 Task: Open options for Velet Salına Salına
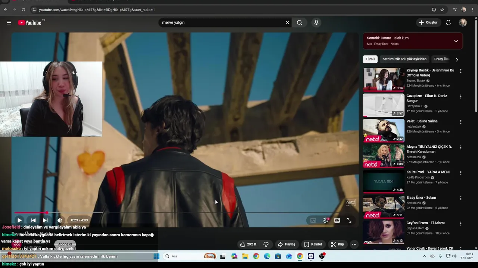461,122
